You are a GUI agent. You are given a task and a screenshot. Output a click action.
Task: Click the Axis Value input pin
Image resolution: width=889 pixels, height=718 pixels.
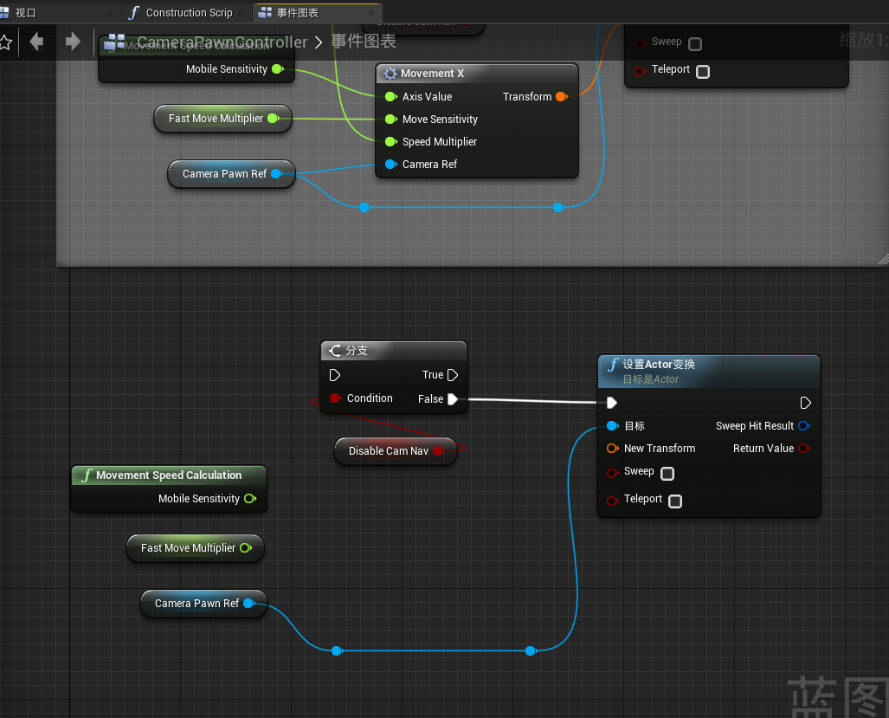pos(390,96)
